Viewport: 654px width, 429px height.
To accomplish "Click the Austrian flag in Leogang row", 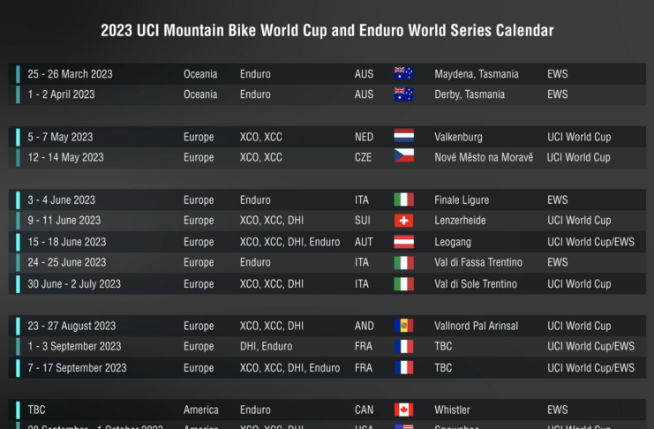I will click(x=403, y=242).
